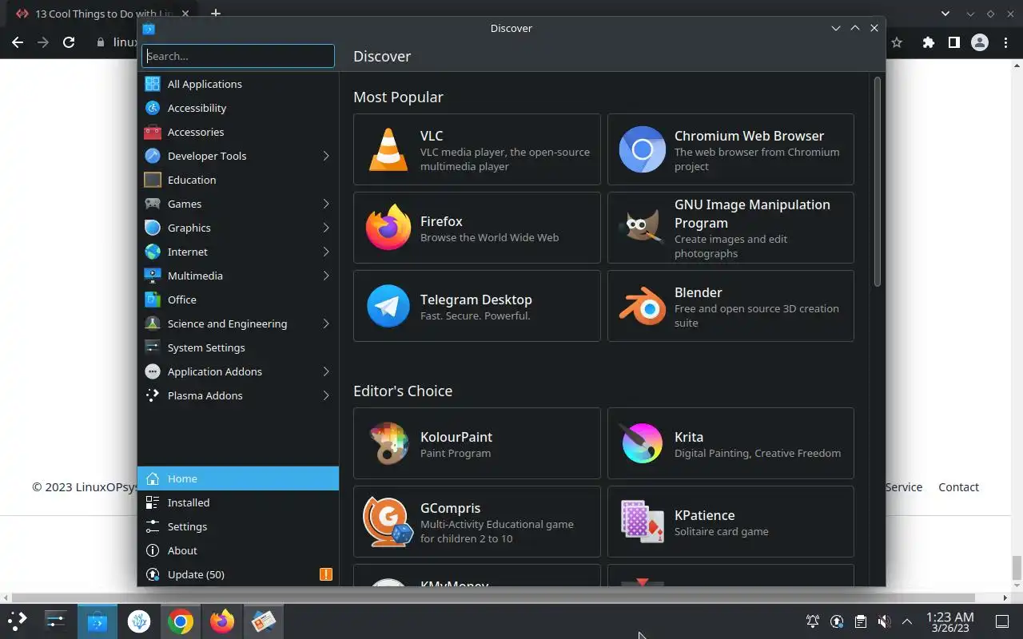
Task: Click the Discover search field
Action: [x=238, y=56]
